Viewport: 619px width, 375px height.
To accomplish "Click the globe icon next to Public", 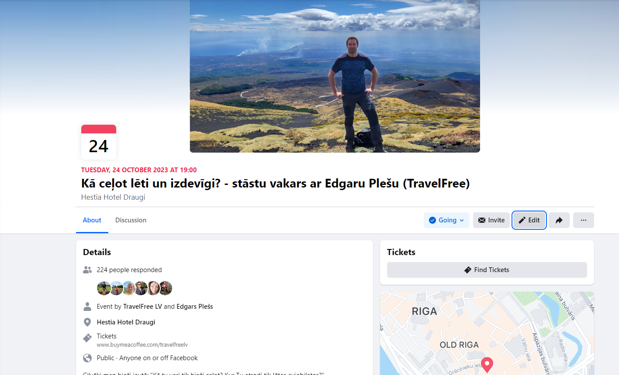I will tap(87, 358).
